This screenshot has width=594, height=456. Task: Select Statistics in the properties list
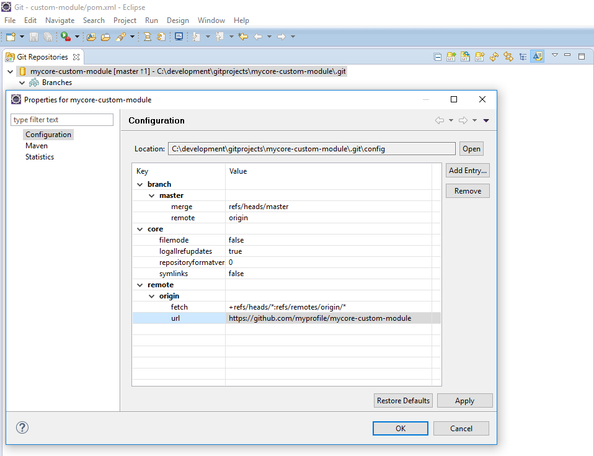pos(40,157)
